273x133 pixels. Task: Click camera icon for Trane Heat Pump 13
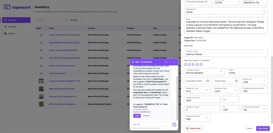tap(41, 73)
